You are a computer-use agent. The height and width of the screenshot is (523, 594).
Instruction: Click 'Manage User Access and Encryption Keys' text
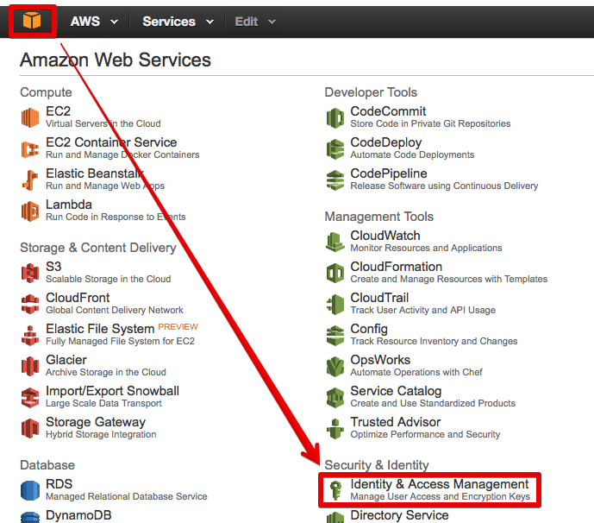point(441,496)
